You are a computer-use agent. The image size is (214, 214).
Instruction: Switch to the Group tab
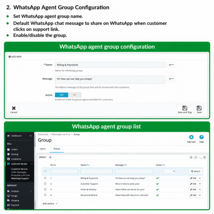pos(57,149)
